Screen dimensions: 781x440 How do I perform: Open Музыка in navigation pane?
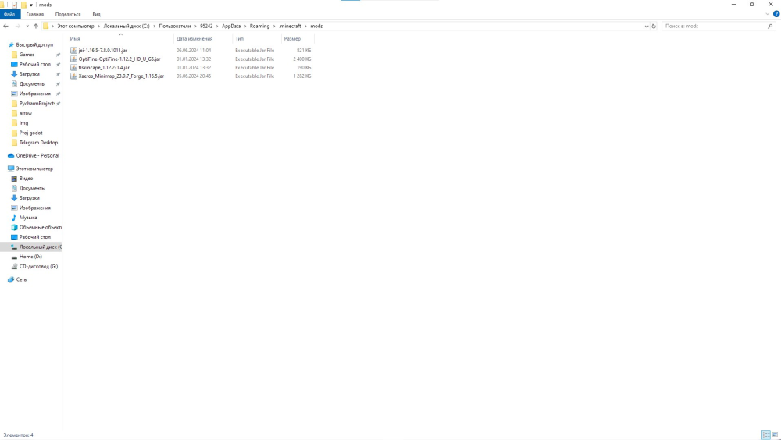28,218
